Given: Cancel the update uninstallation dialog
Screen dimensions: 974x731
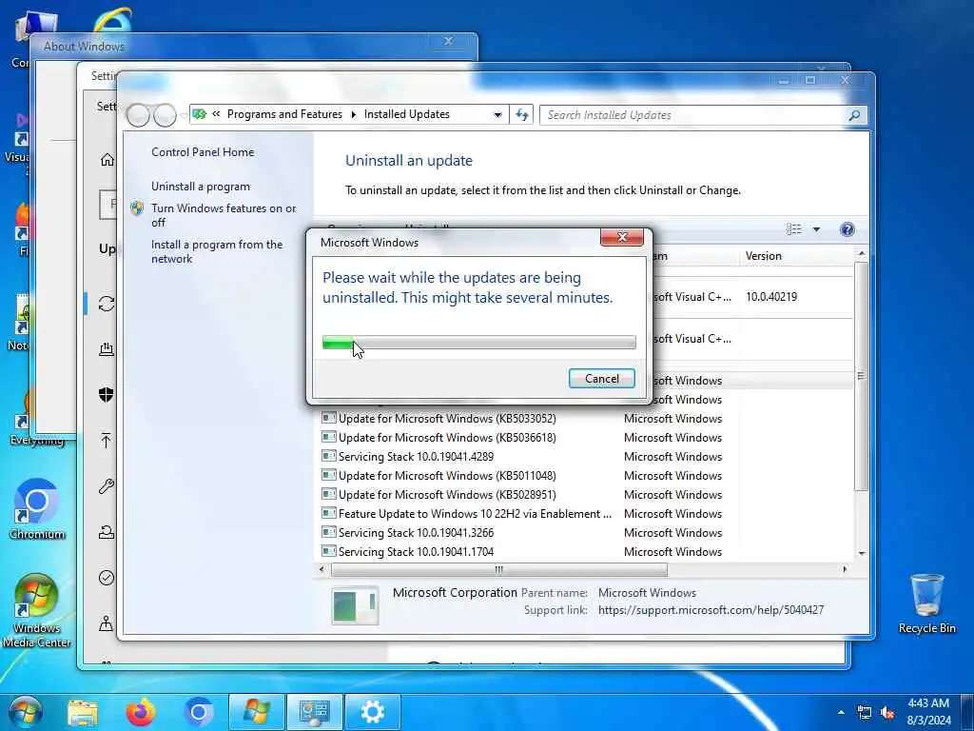Looking at the screenshot, I should (x=601, y=379).
